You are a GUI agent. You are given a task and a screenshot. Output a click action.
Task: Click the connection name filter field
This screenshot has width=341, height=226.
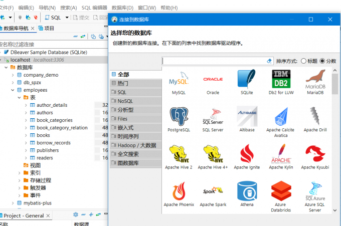[x=54, y=45]
